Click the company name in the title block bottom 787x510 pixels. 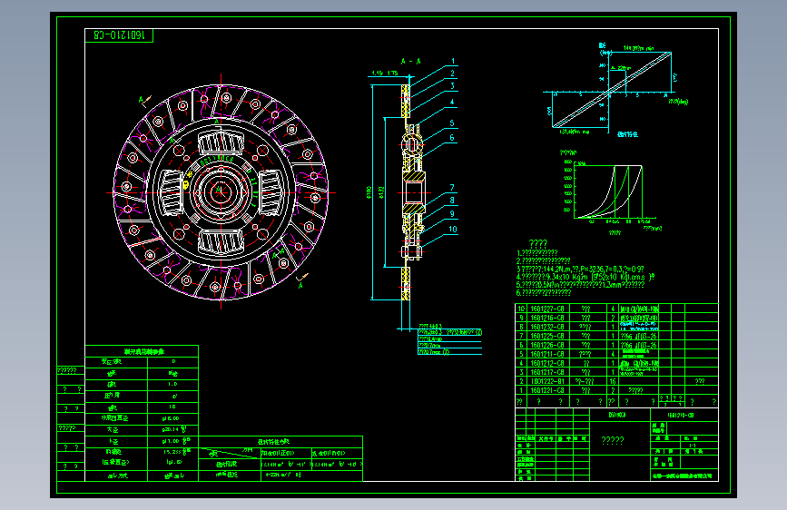click(683, 476)
